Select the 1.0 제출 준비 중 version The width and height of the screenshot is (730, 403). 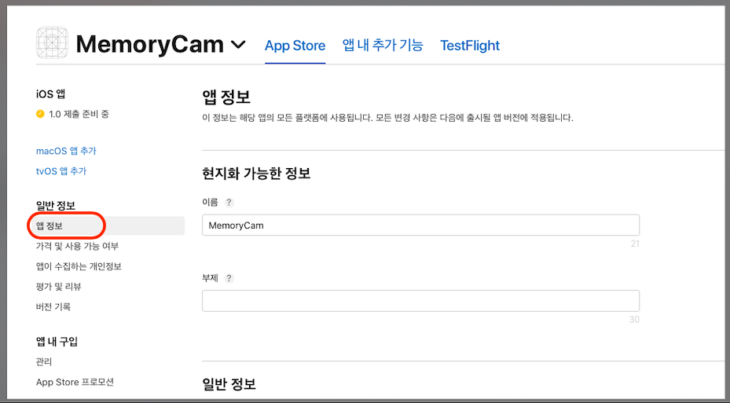click(x=79, y=114)
